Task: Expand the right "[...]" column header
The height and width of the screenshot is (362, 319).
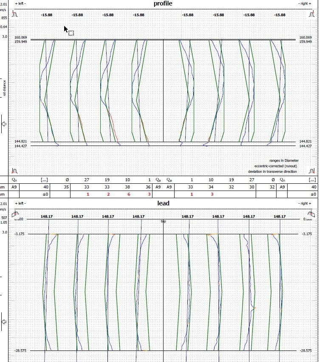Action: (313, 180)
